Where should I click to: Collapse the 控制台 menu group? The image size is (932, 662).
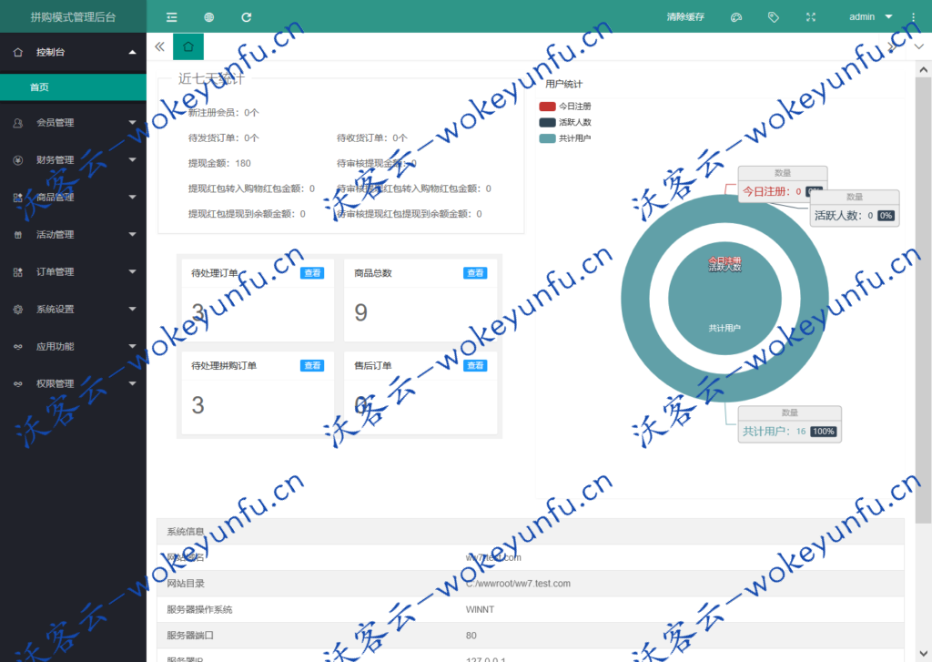[73, 52]
